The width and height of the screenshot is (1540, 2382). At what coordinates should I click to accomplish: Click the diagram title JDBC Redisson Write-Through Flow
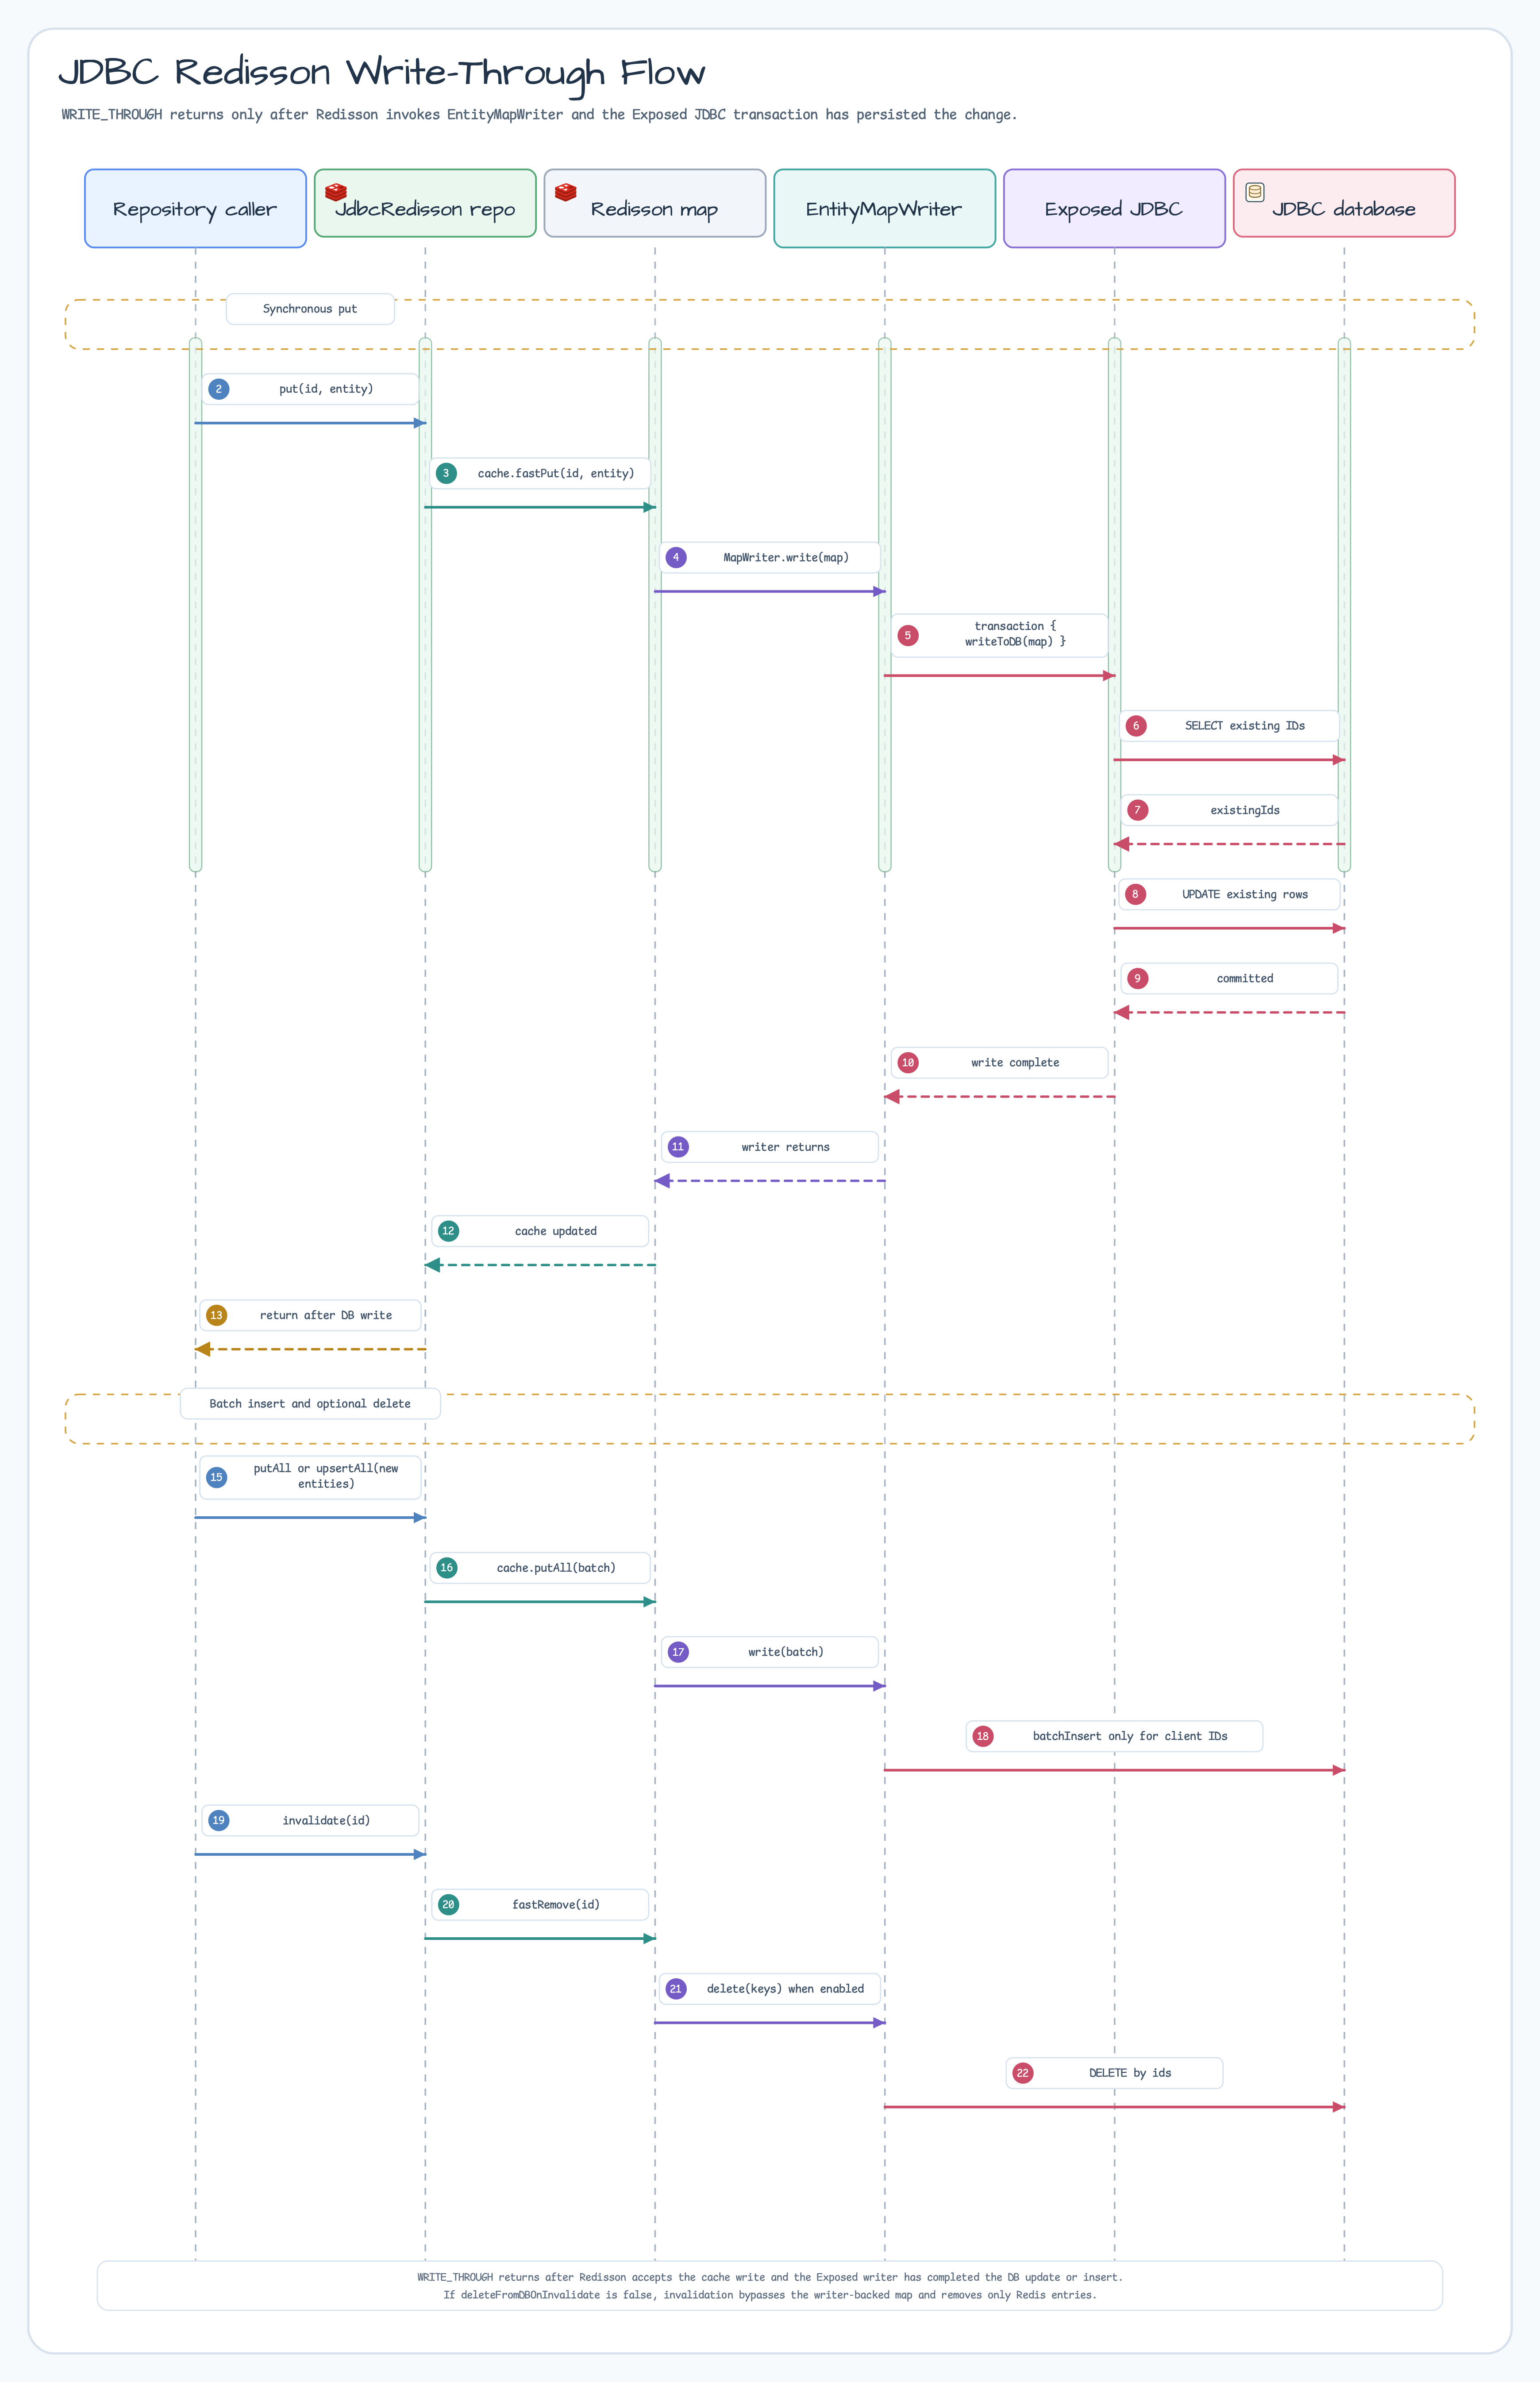point(382,73)
